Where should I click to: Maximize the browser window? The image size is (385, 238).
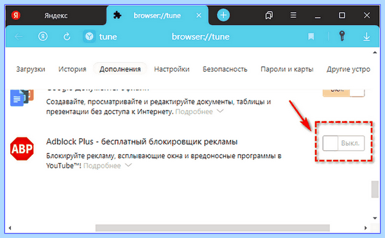point(342,15)
